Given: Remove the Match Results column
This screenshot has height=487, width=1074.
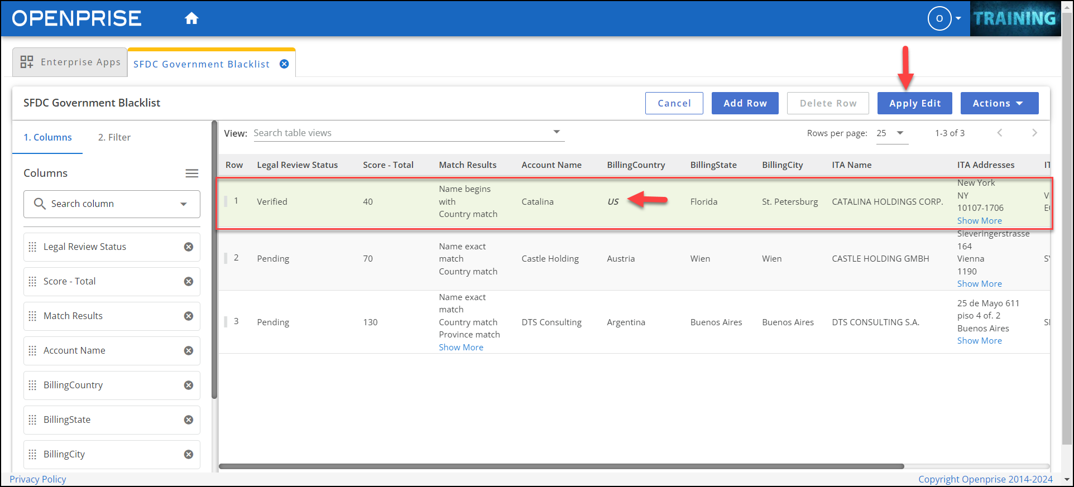Looking at the screenshot, I should click(189, 316).
